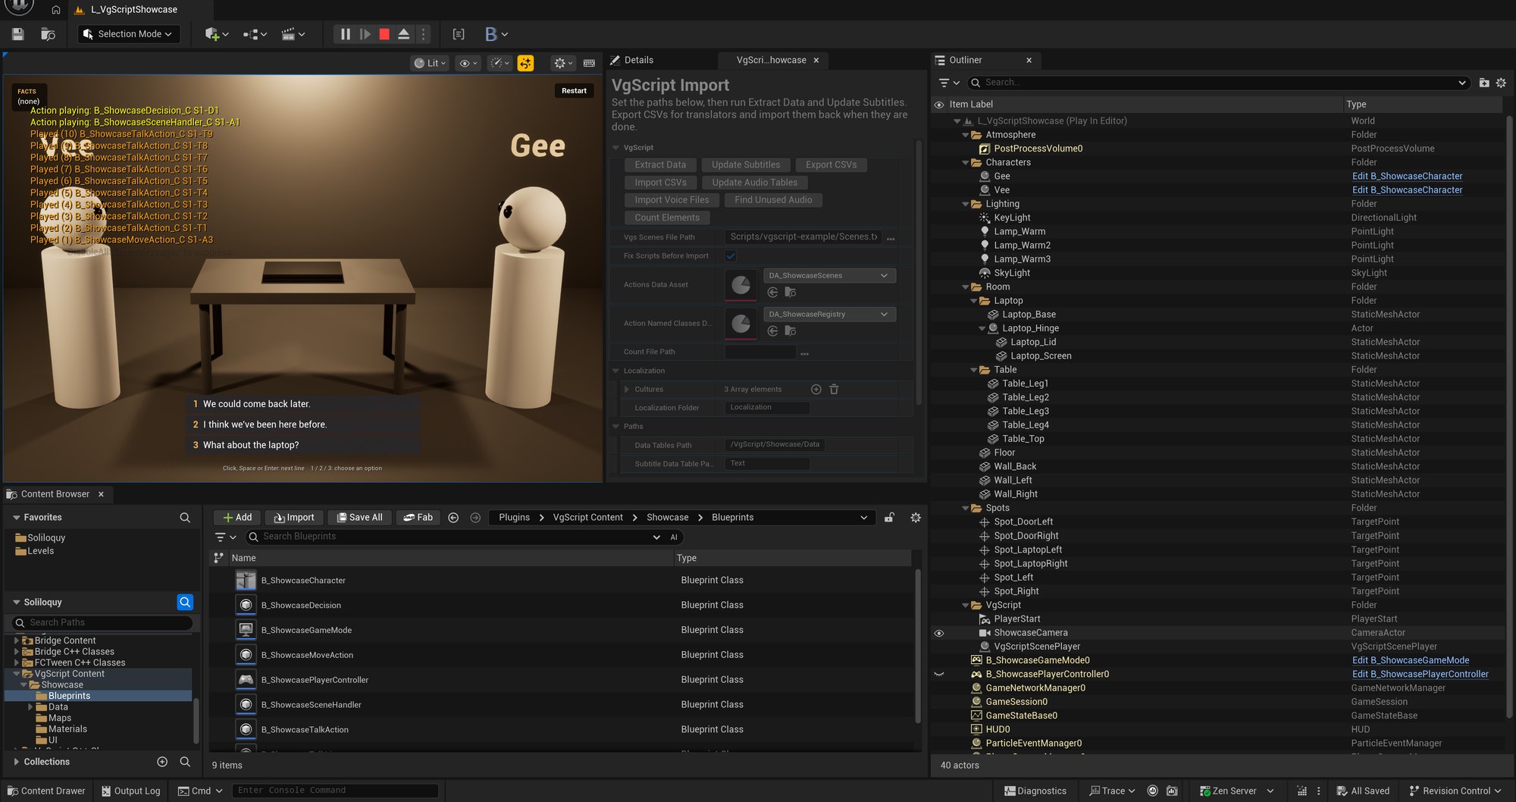This screenshot has width=1516, height=802.
Task: Expand the Data folder in the tree
Action: (x=31, y=707)
